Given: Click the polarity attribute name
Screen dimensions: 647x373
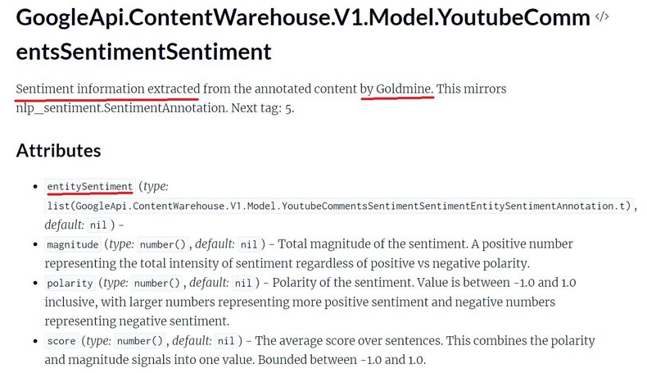Looking at the screenshot, I should pyautogui.click(x=70, y=283).
